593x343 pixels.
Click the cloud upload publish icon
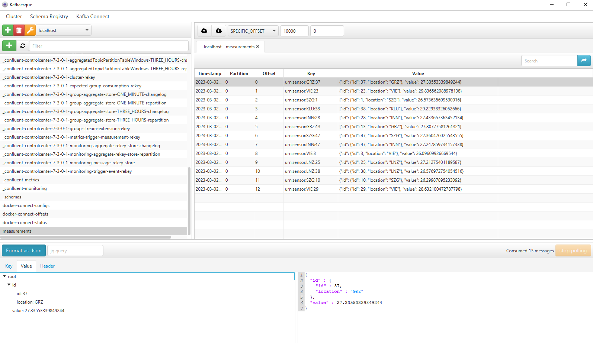[204, 31]
